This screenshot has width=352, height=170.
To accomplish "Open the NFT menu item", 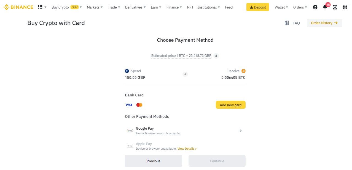I will coord(190,7).
